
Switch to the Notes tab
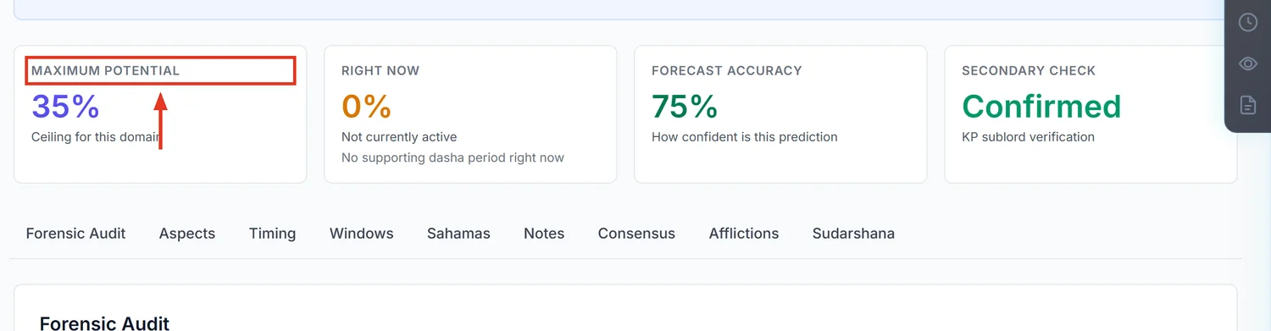[x=544, y=234]
